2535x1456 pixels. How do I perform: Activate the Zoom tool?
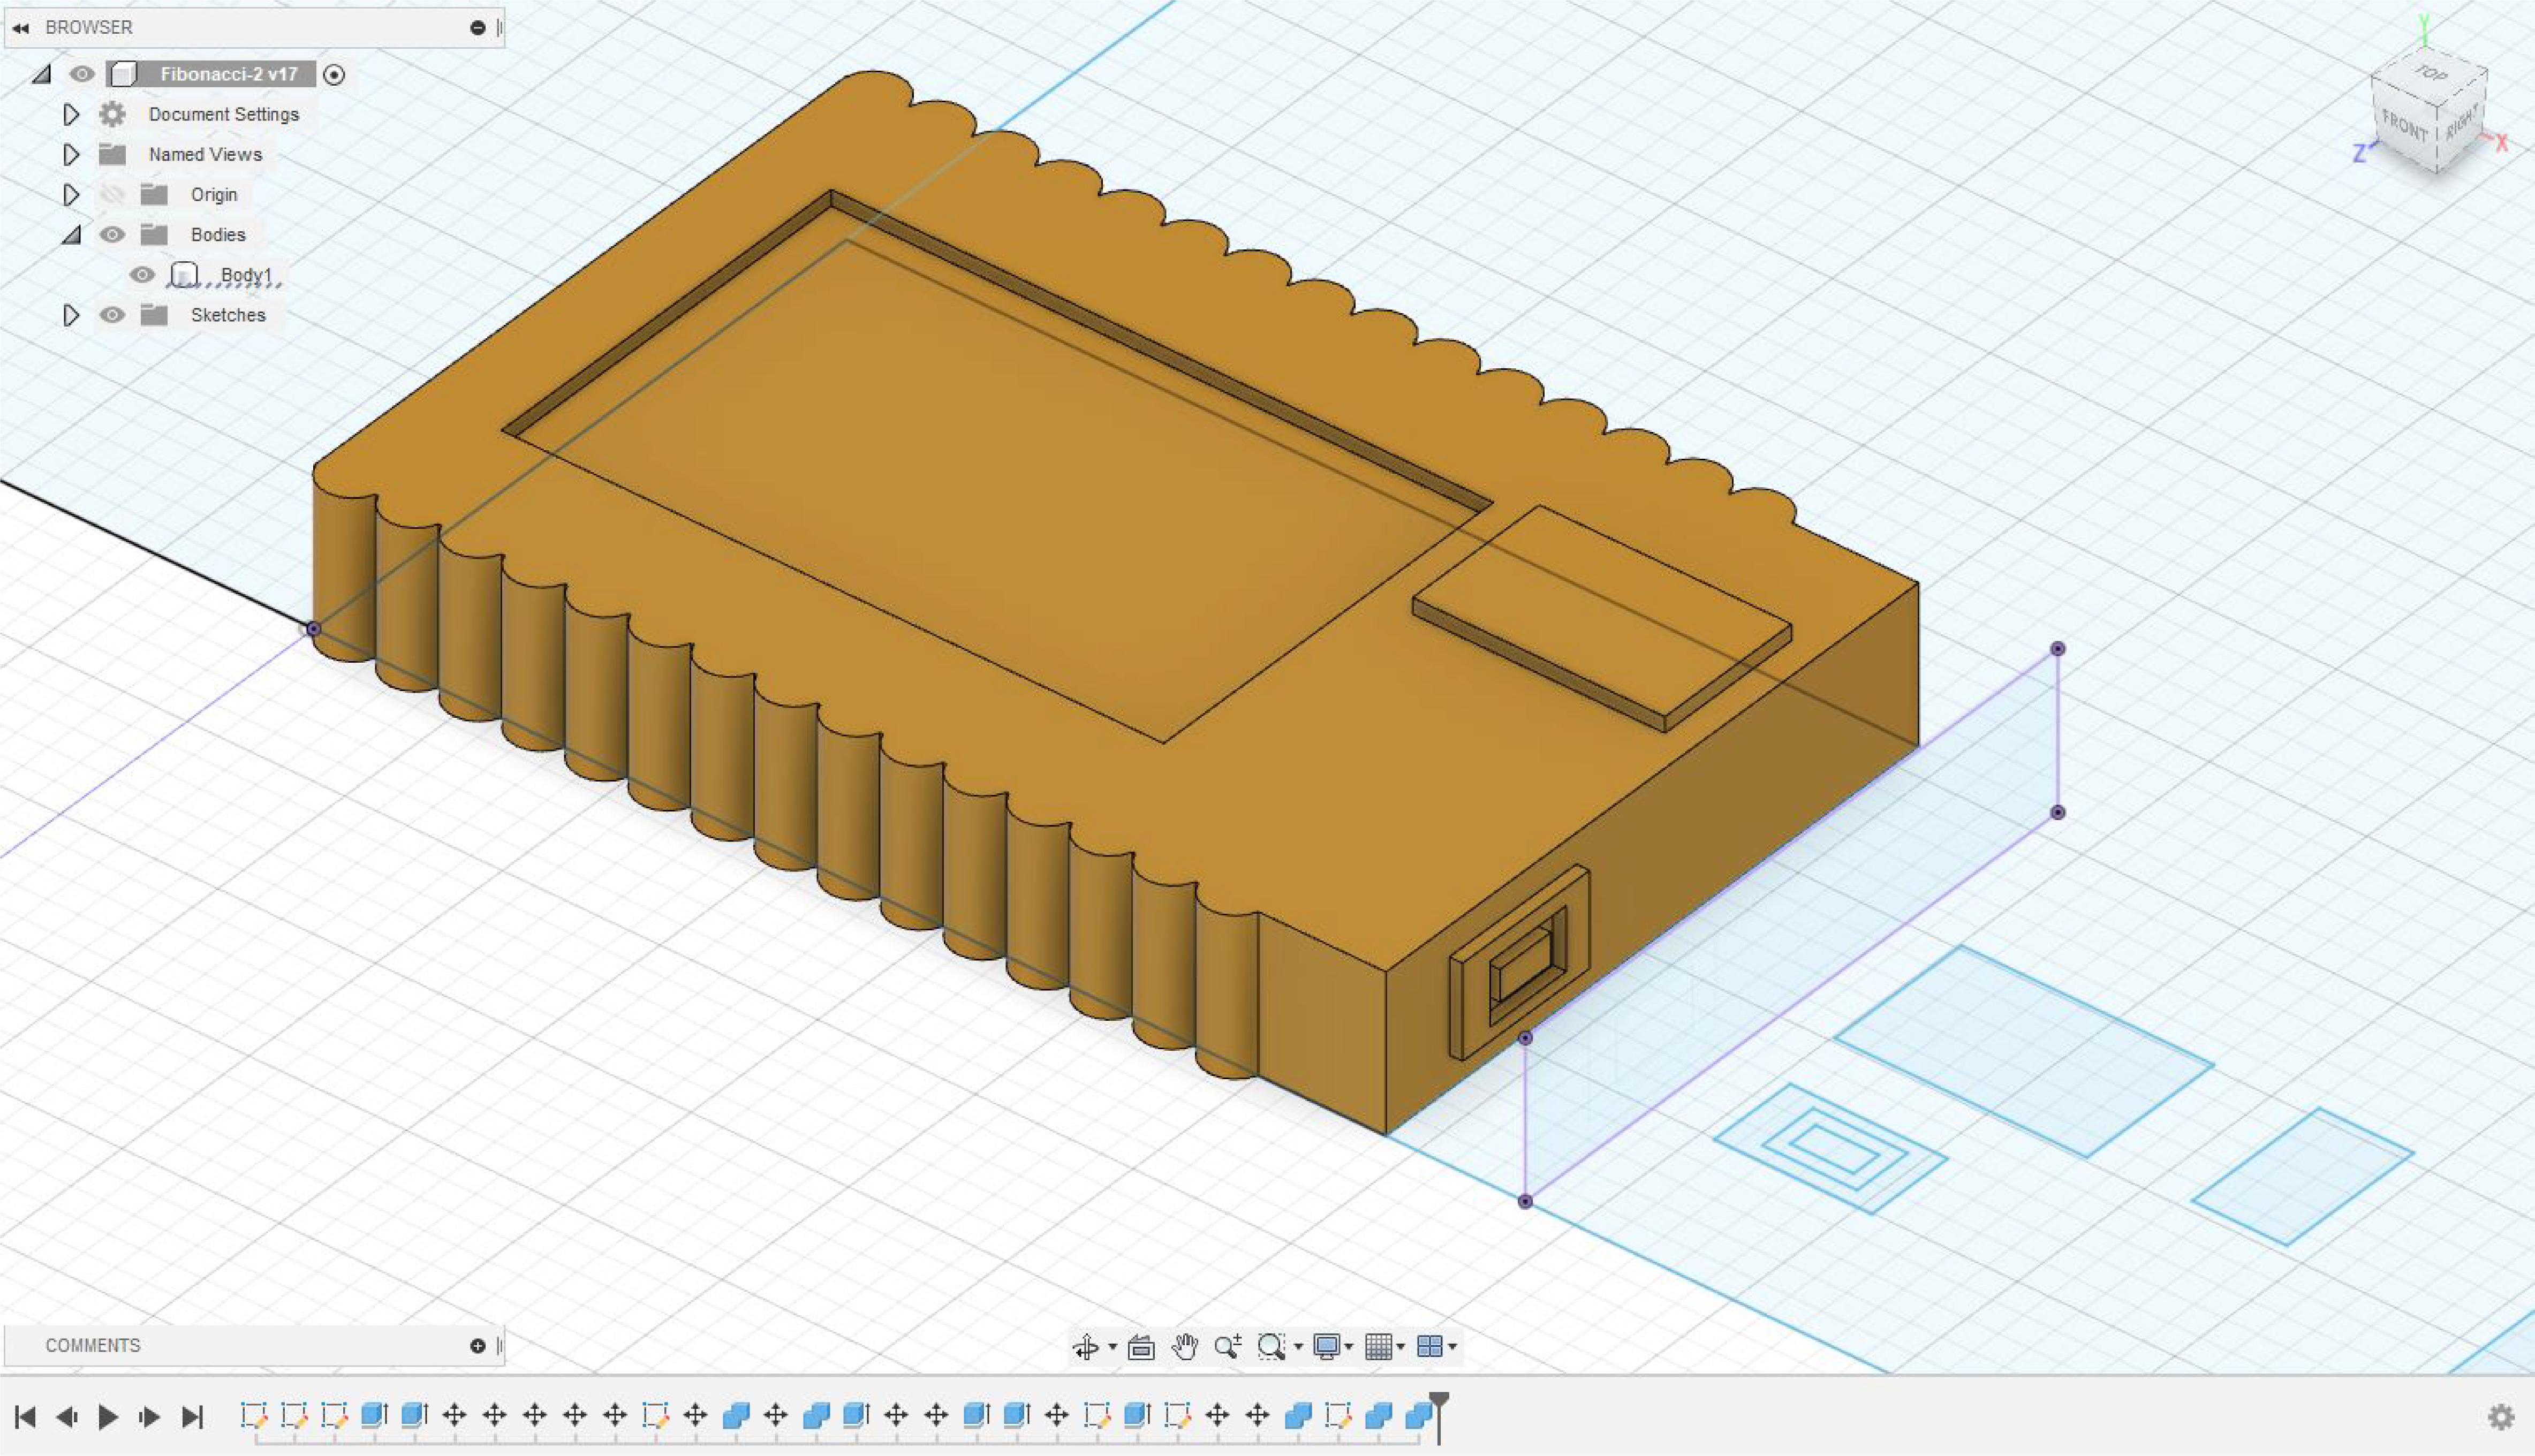1228,1347
